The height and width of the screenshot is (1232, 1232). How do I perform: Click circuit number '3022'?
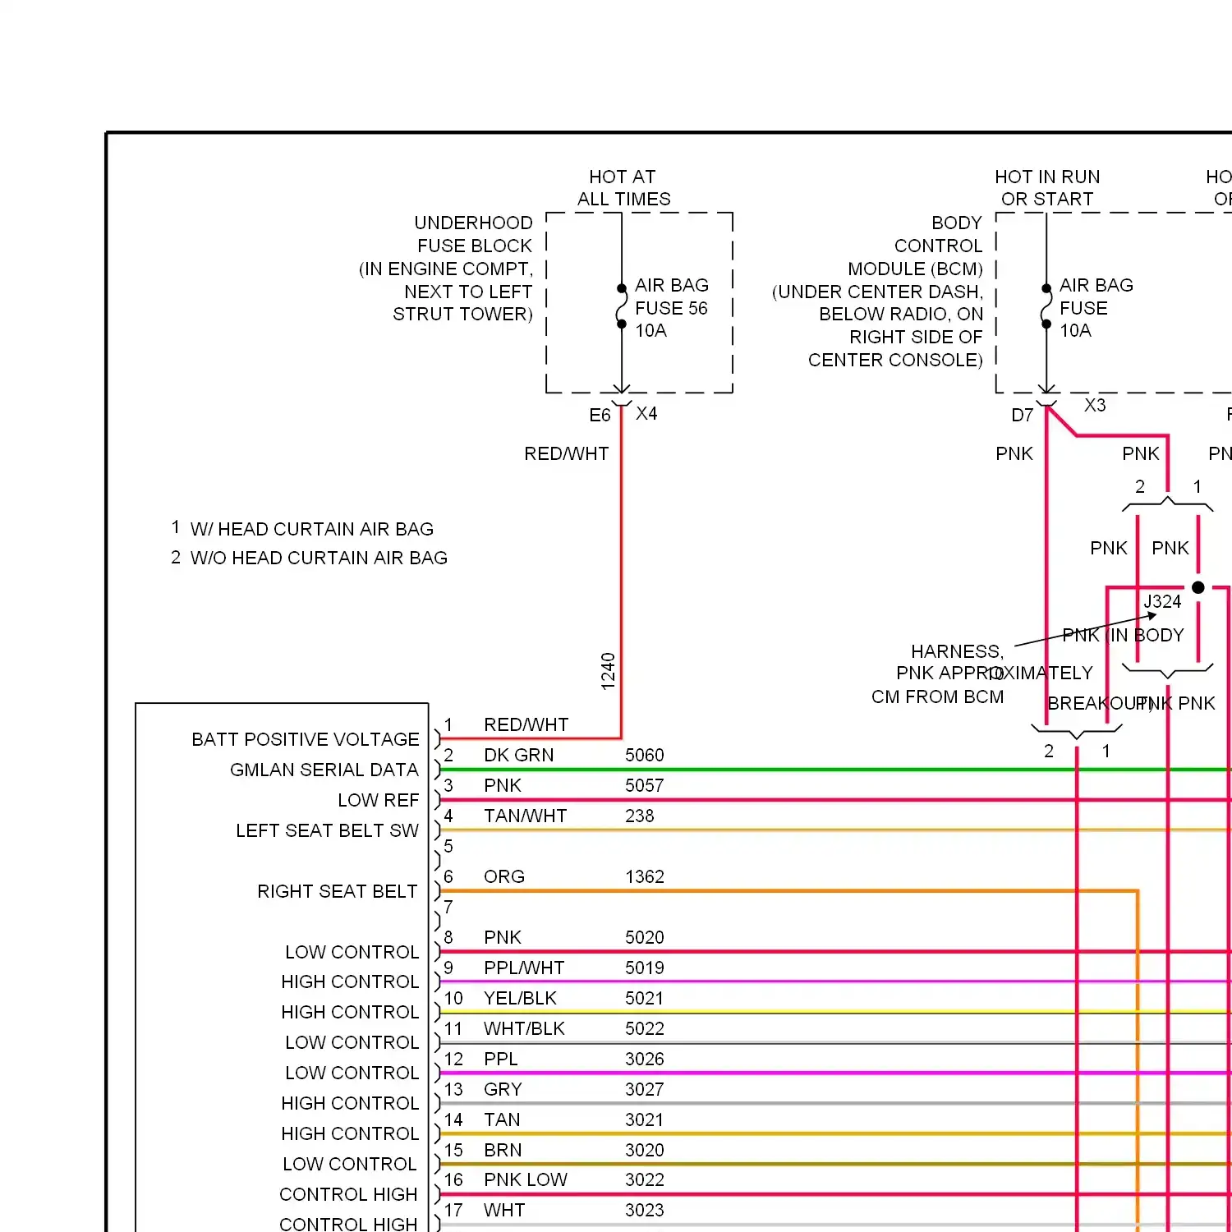coord(645,1180)
